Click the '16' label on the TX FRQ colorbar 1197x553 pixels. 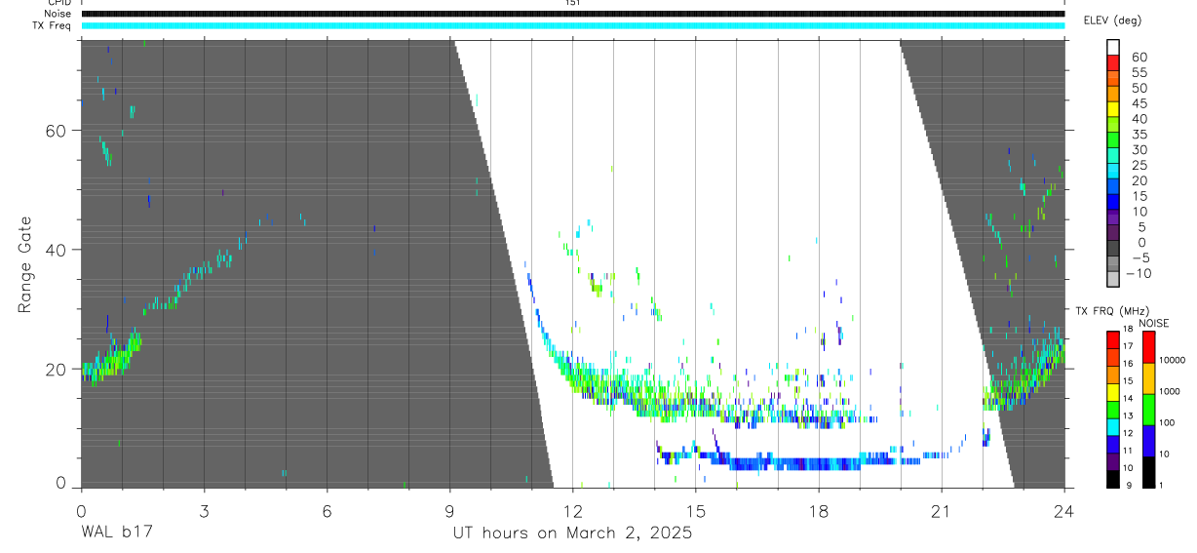tap(1128, 364)
